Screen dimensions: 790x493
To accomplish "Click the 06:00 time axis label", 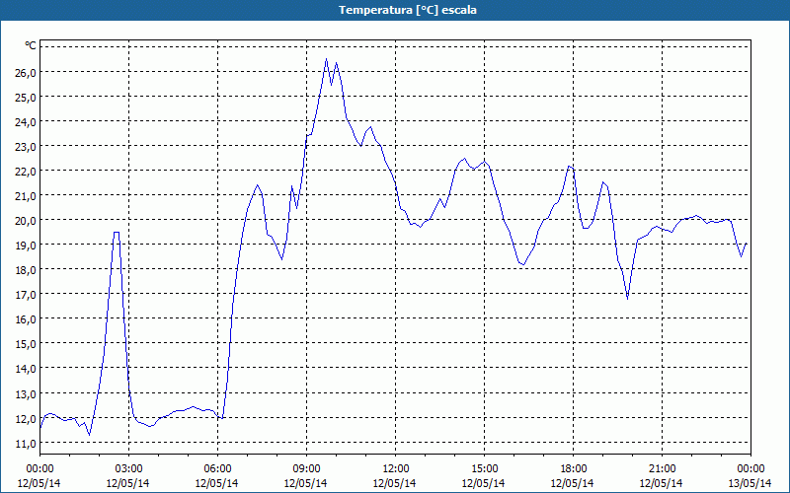I will click(217, 469).
